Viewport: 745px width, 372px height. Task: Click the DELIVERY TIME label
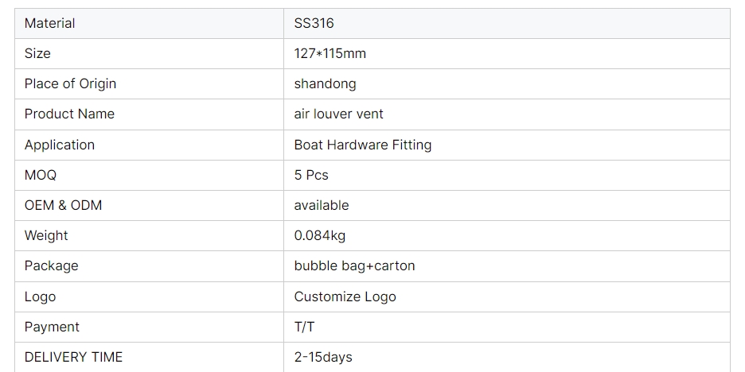73,357
